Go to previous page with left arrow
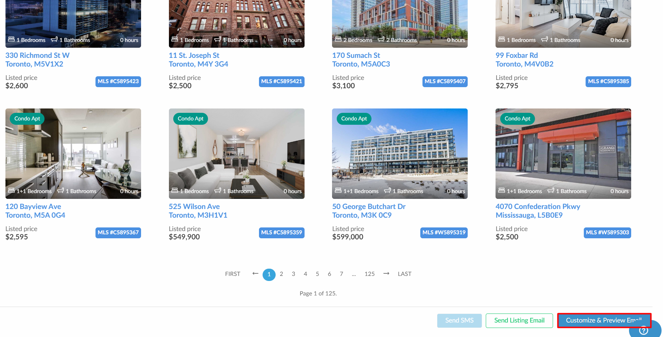663x337 pixels. click(255, 273)
